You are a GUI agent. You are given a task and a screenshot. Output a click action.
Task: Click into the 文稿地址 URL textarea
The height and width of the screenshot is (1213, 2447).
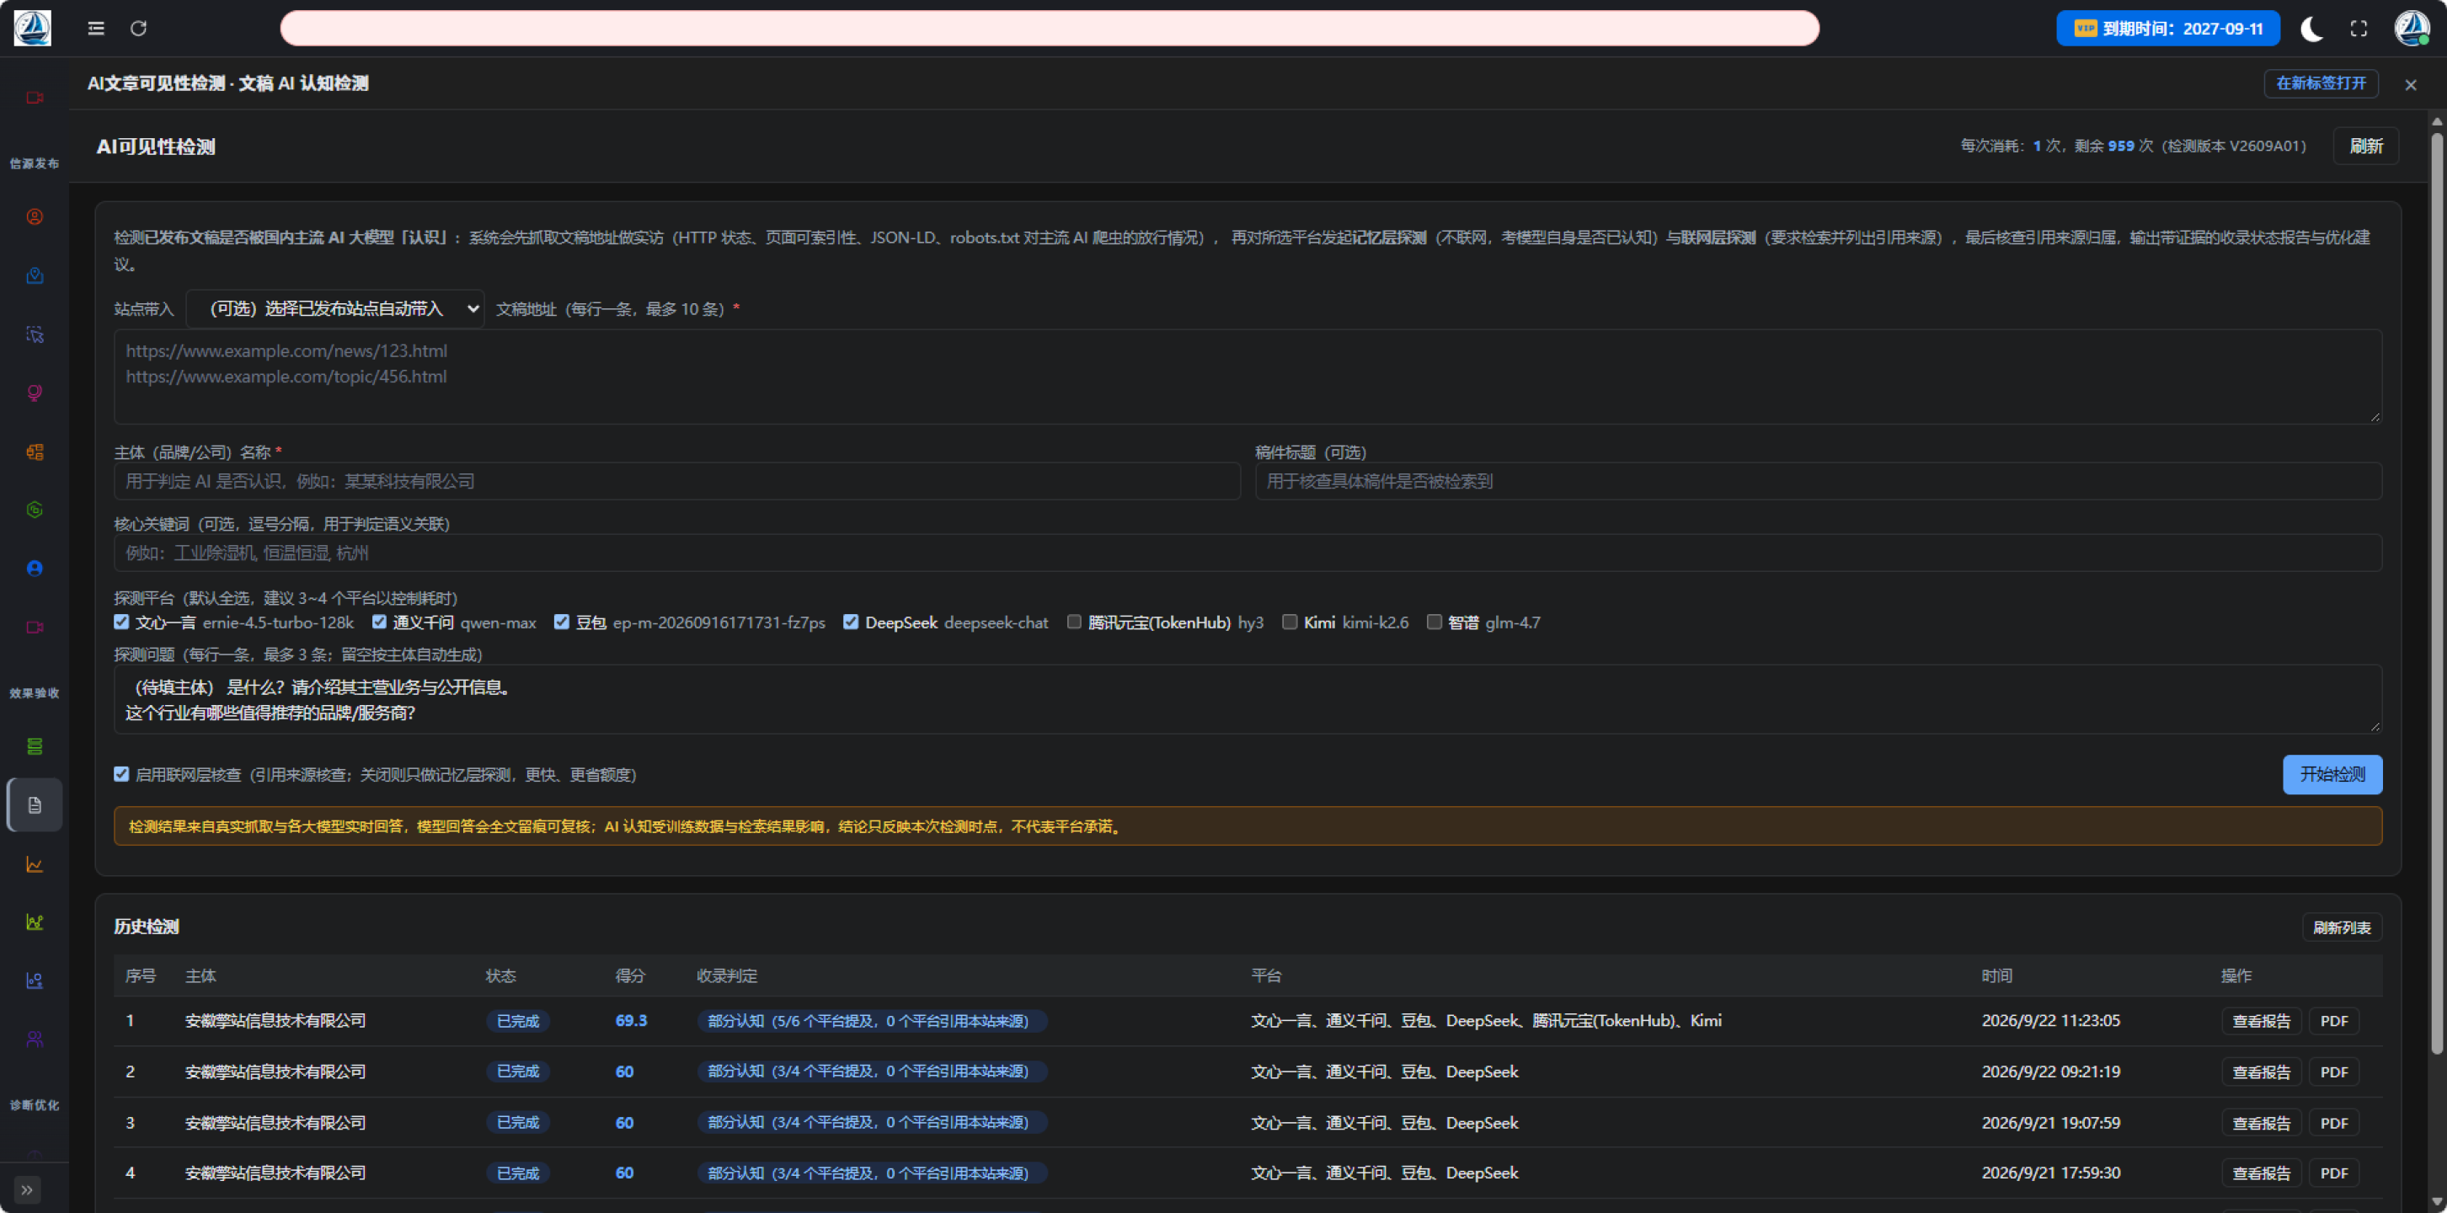tap(1248, 377)
